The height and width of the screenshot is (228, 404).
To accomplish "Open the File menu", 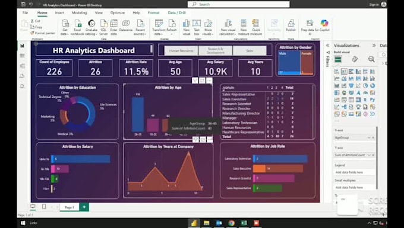I will (25, 12).
